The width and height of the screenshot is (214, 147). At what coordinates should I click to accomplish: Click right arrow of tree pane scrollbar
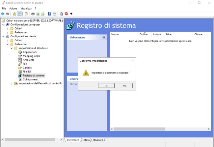[x=61, y=140]
